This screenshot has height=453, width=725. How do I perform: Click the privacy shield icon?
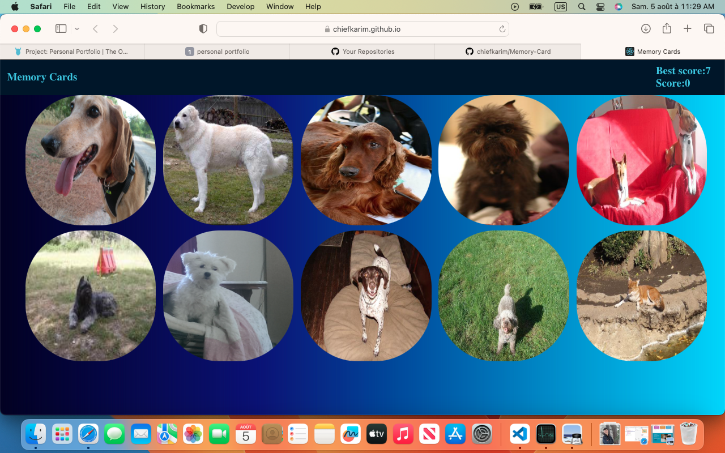click(x=203, y=29)
